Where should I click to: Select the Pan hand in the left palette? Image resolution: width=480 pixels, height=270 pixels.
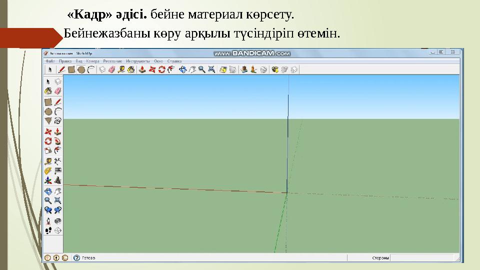pos(57,191)
